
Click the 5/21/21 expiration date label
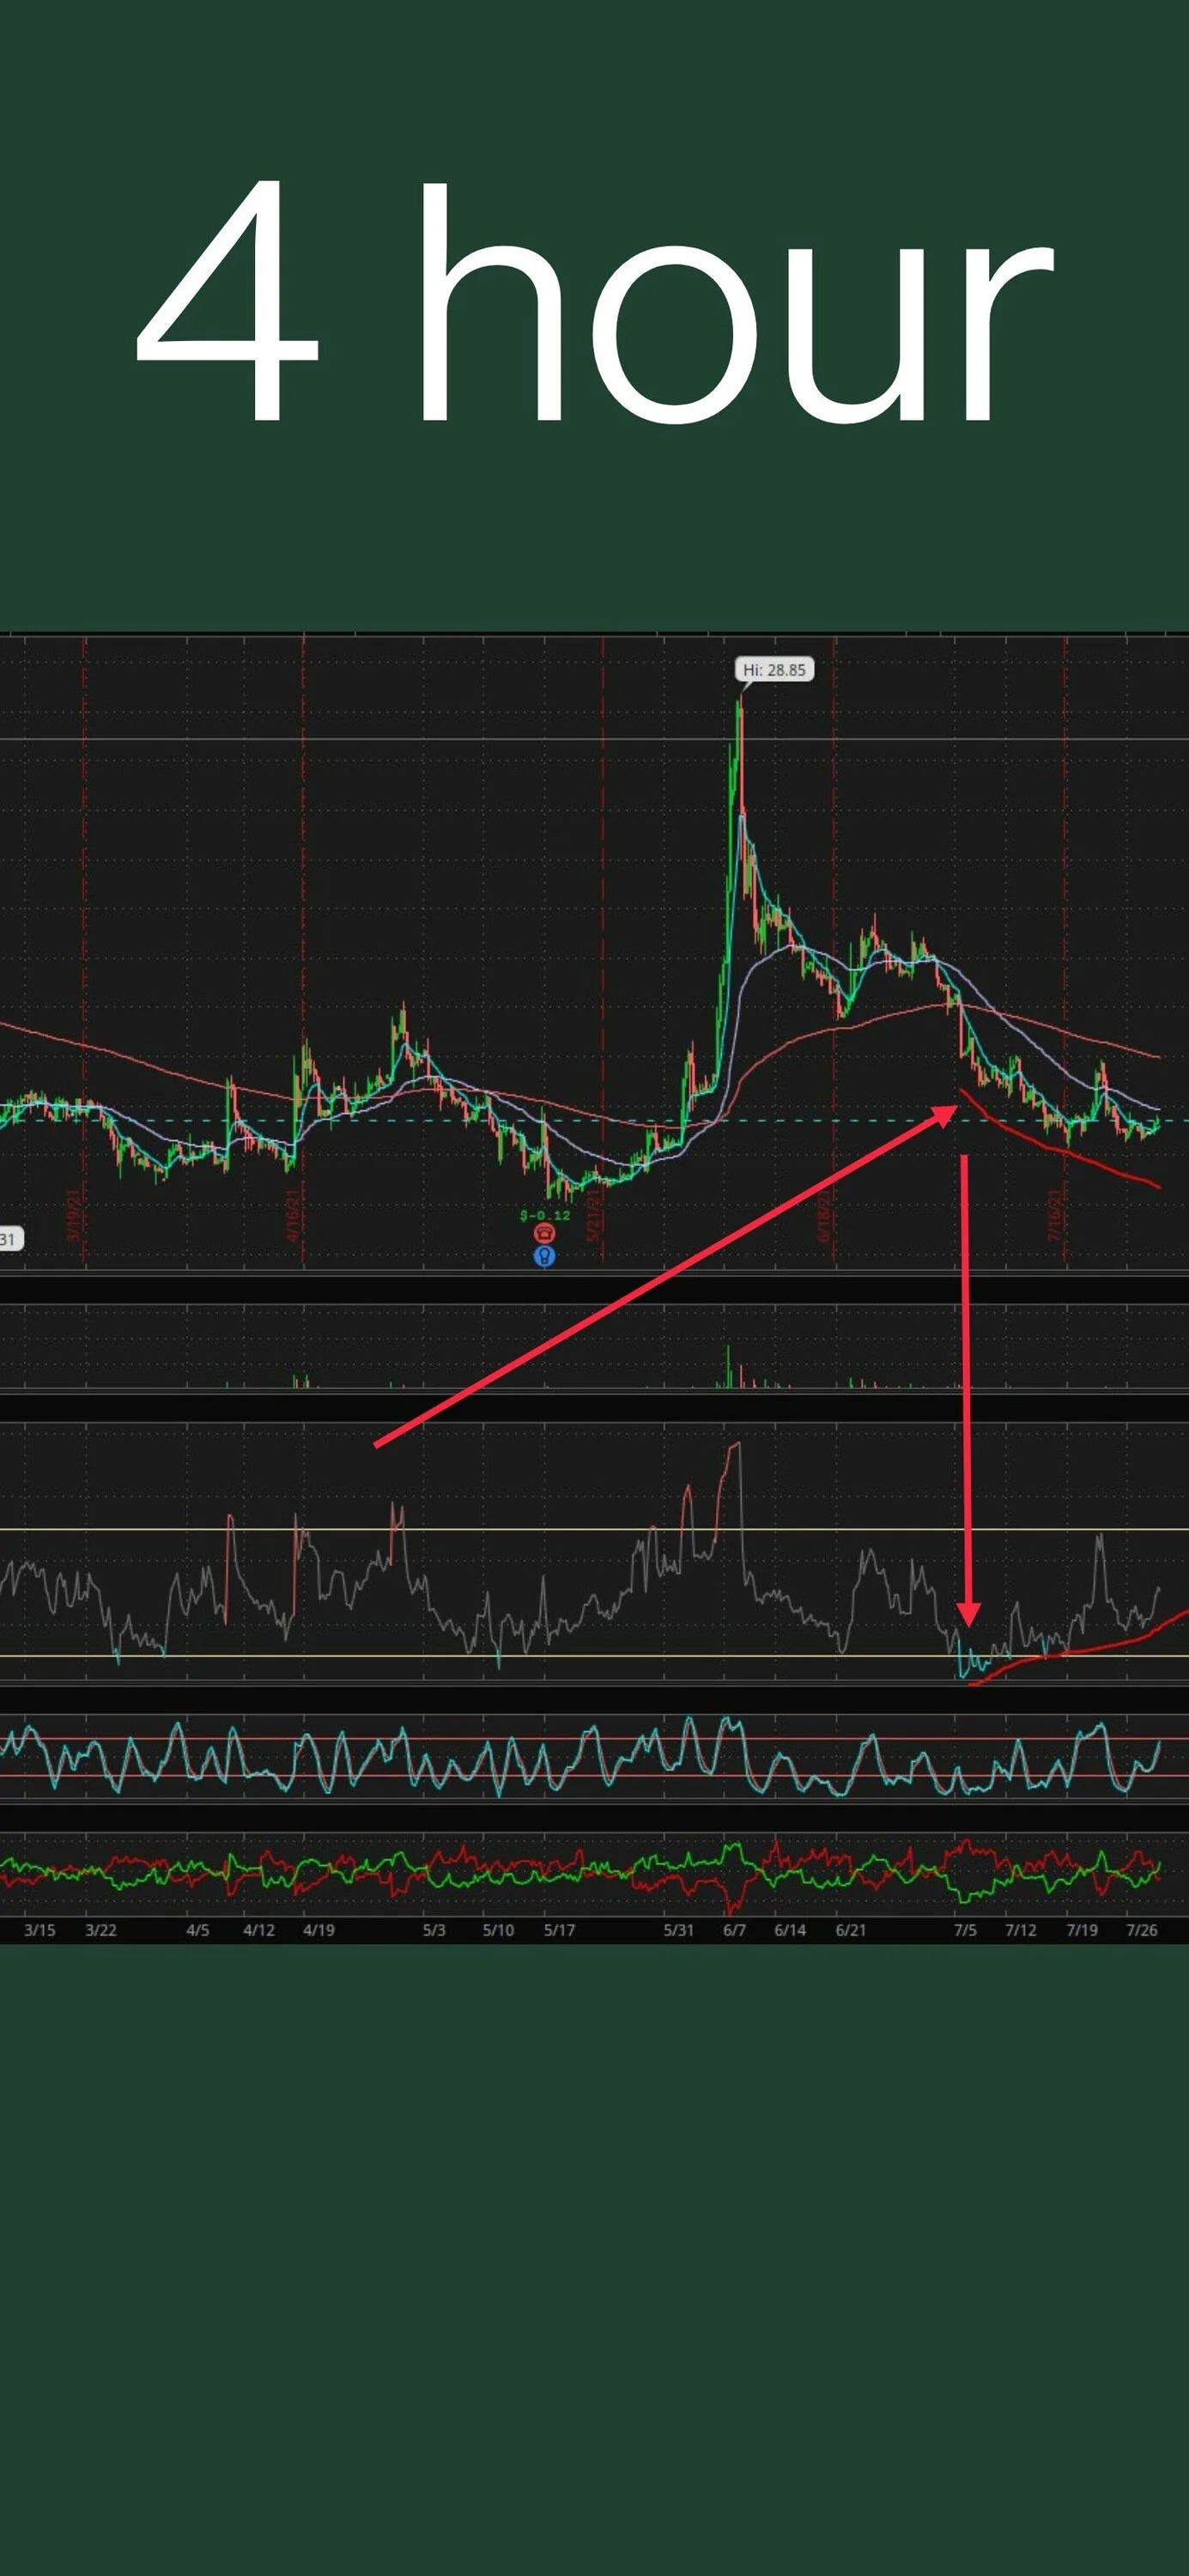pos(593,1215)
